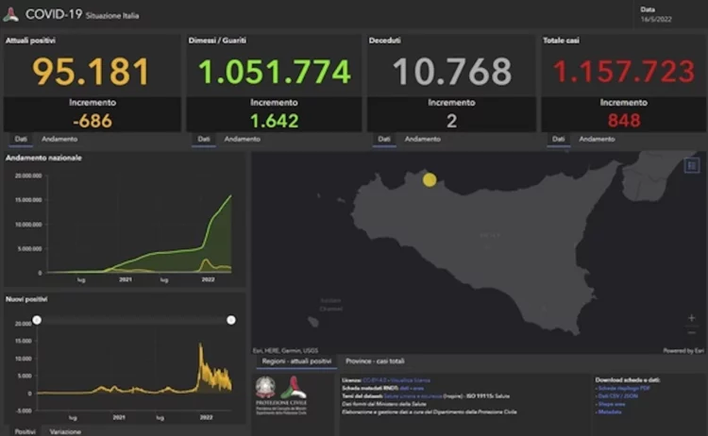Open Andamento tab under Deceduti
This screenshot has height=436, width=708.
coord(423,139)
